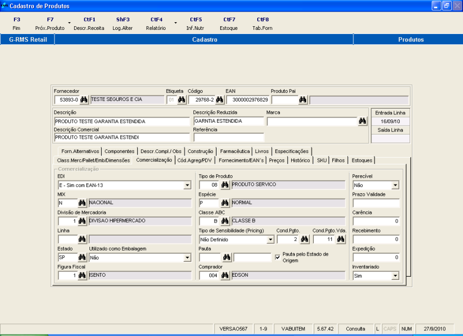Open Divisão de Mercadoria lookup binoculars
Viewport: 463px width, 336px height.
82,221
